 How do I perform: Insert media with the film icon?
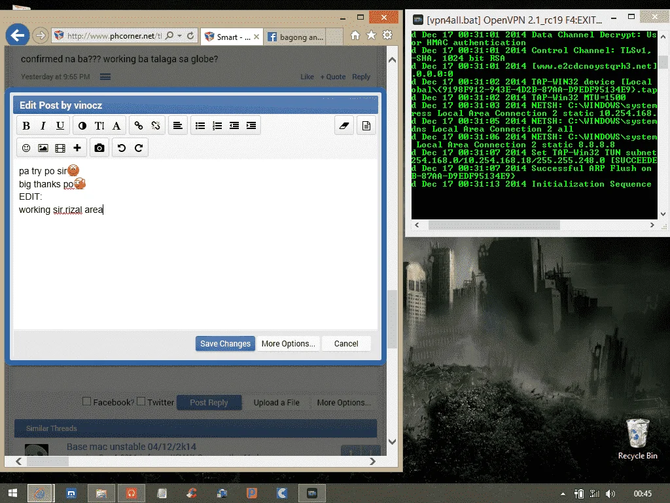point(60,148)
